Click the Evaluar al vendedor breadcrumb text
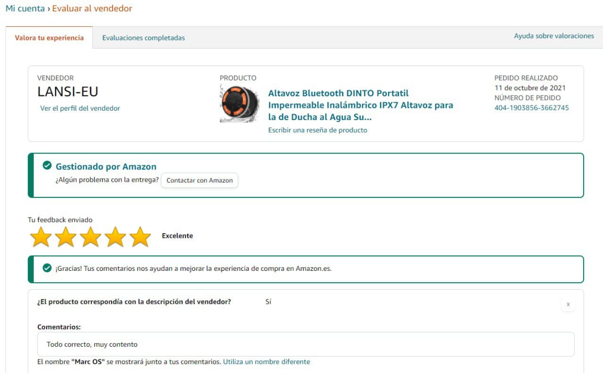 pos(92,8)
